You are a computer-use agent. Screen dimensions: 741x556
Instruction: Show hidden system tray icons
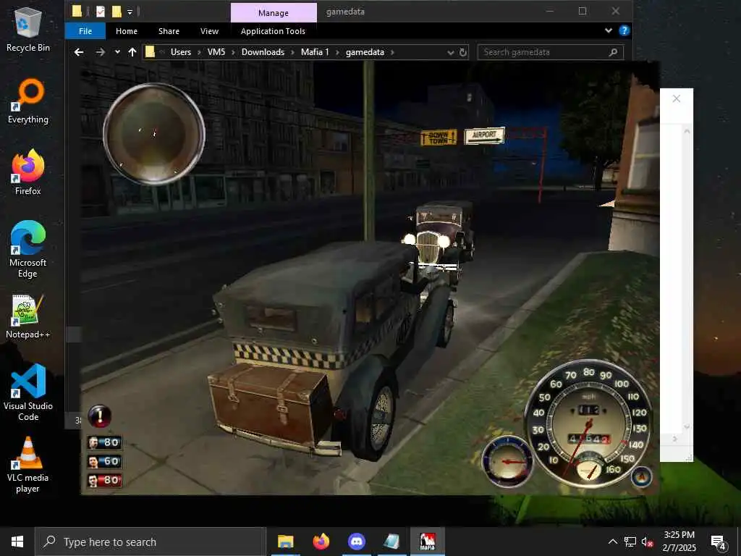pyautogui.click(x=612, y=542)
